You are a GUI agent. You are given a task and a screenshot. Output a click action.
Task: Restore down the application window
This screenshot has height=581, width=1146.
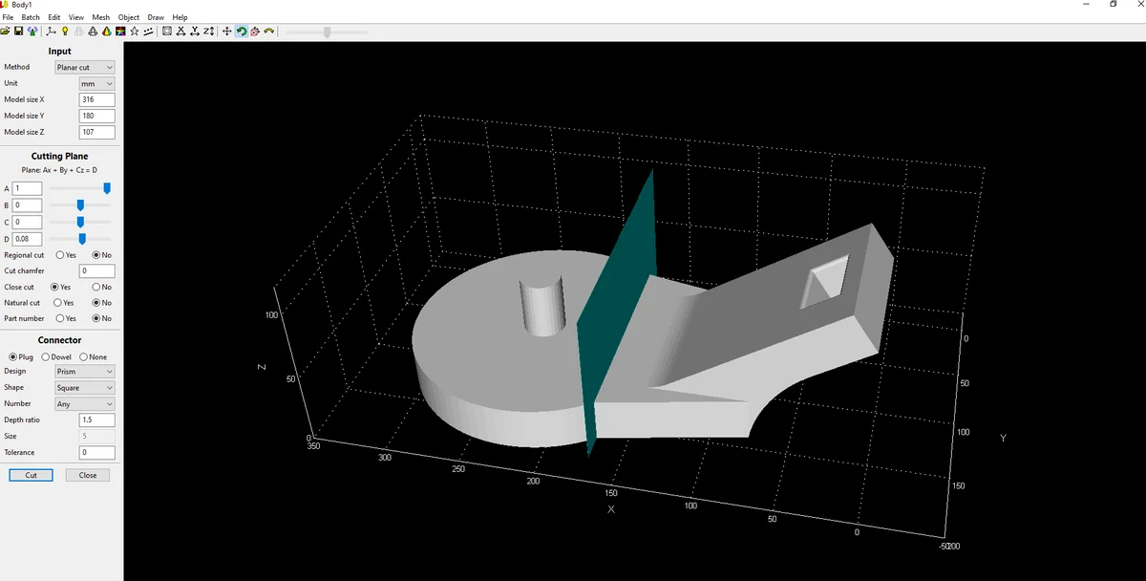click(x=1113, y=5)
